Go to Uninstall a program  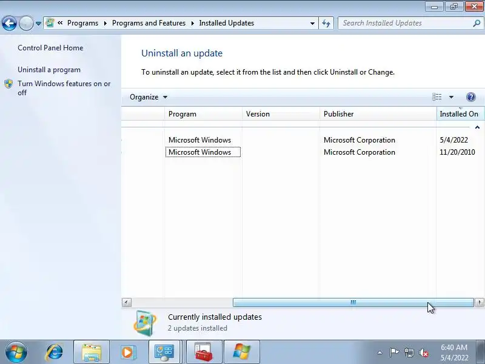click(x=49, y=70)
